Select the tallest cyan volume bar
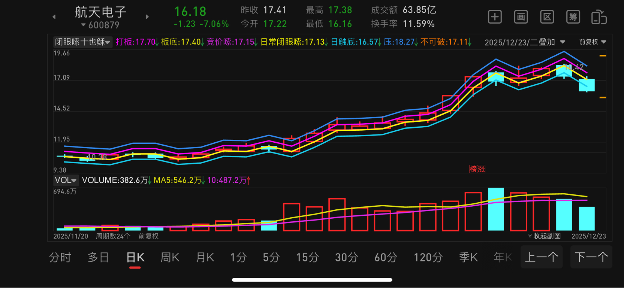The height and width of the screenshot is (288, 624). pyautogui.click(x=496, y=209)
